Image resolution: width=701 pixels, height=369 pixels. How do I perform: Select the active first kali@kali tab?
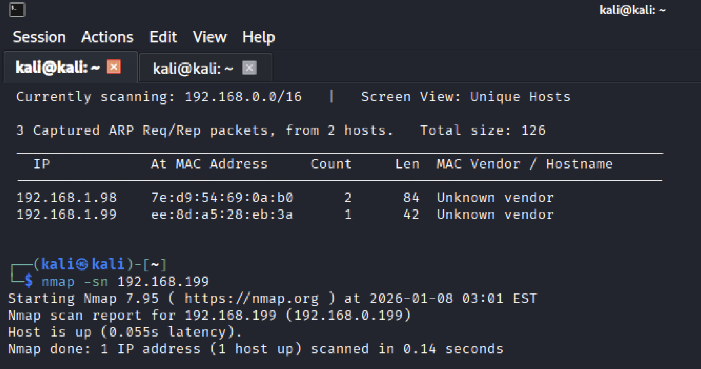pos(71,67)
